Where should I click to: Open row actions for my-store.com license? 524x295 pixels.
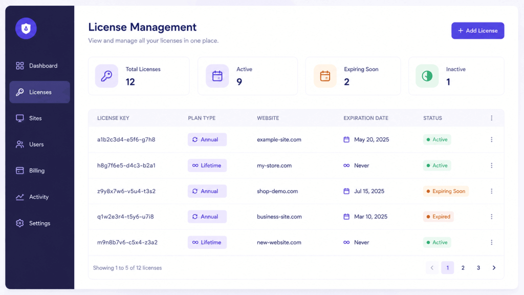pyautogui.click(x=492, y=165)
